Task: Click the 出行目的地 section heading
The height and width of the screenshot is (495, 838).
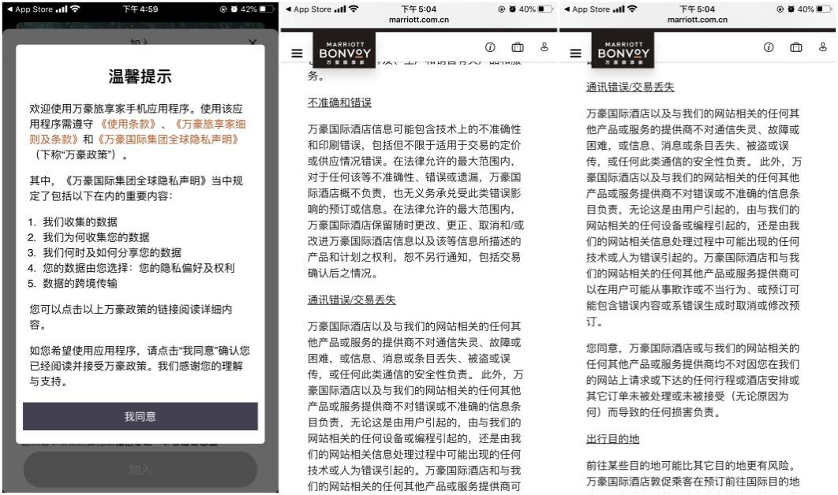Action: (612, 438)
